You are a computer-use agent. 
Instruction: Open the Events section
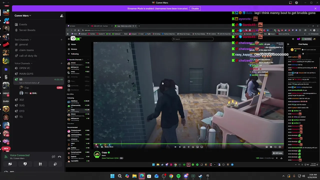23,24
